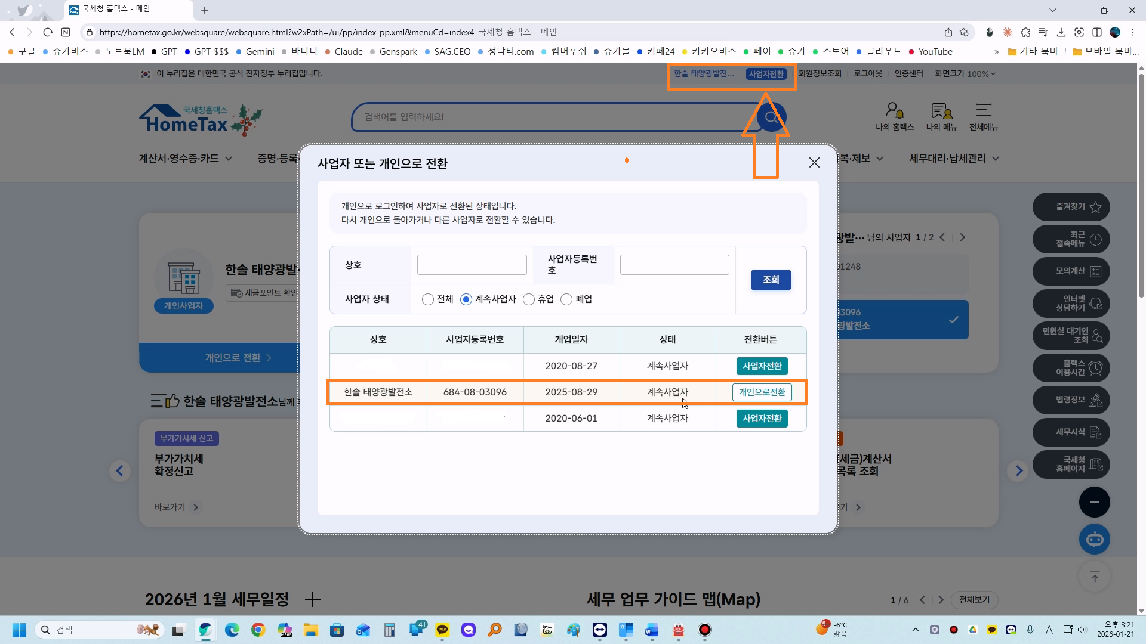Click the 조회 search button
Screen dimensions: 1146x644
tap(771, 280)
